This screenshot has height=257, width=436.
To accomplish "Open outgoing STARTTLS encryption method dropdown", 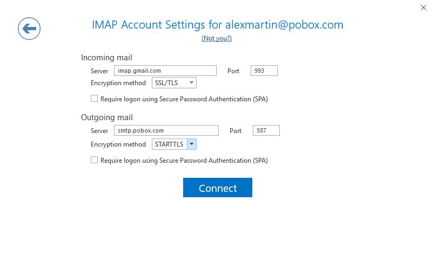I will 174,144.
